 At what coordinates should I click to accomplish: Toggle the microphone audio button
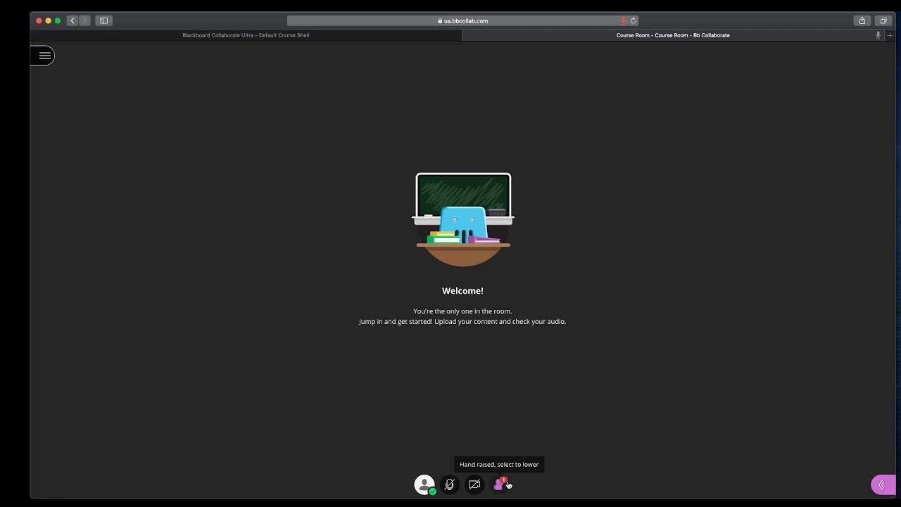click(x=449, y=484)
